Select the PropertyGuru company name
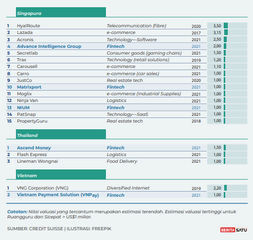253x240 pixels. pos(32,121)
